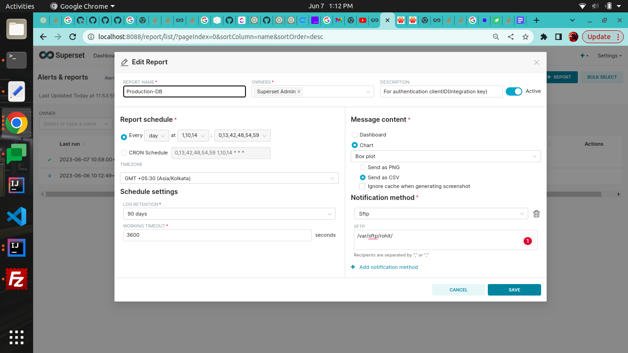Open the Log retention dropdown
The image size is (628, 353).
229,213
